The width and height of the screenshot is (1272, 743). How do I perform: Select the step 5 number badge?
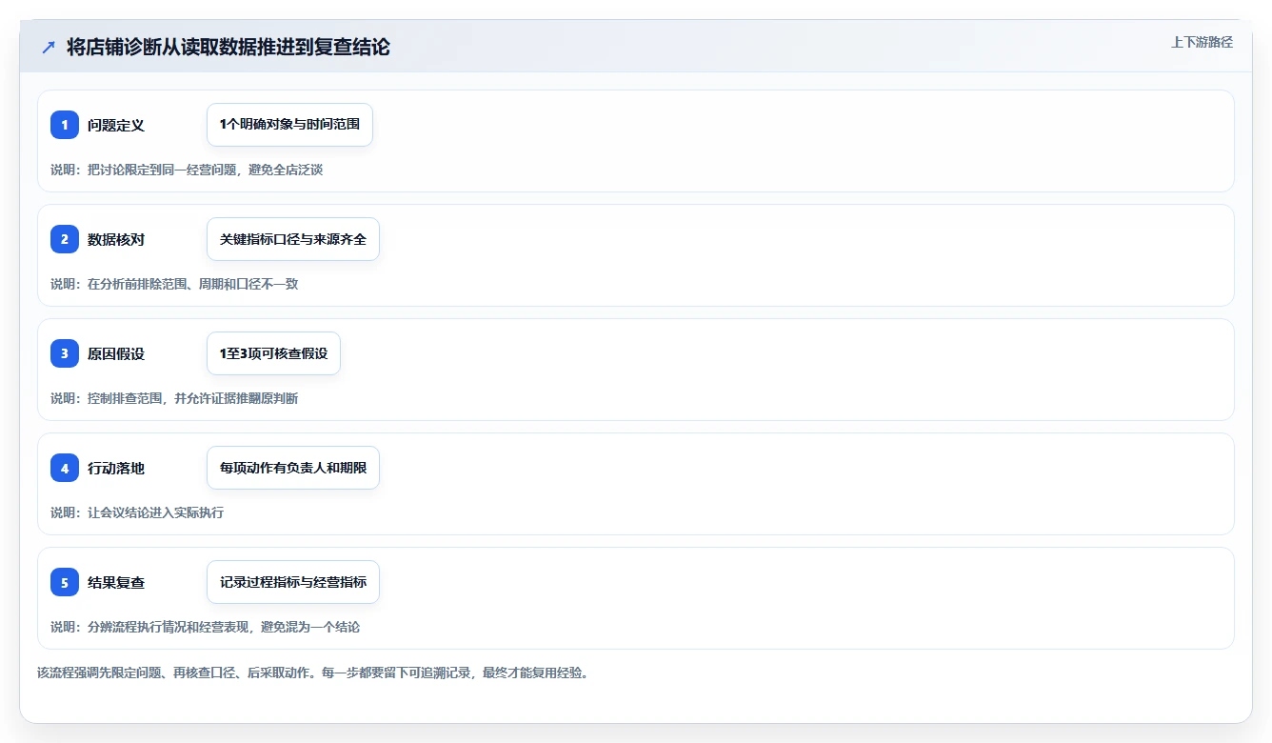pos(65,582)
